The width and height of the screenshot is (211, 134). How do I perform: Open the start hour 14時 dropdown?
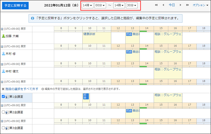[87, 6]
